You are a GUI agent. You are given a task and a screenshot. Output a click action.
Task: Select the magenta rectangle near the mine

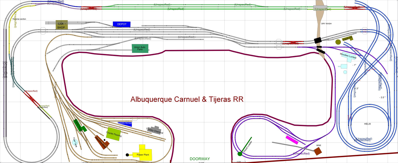[x=292, y=140]
